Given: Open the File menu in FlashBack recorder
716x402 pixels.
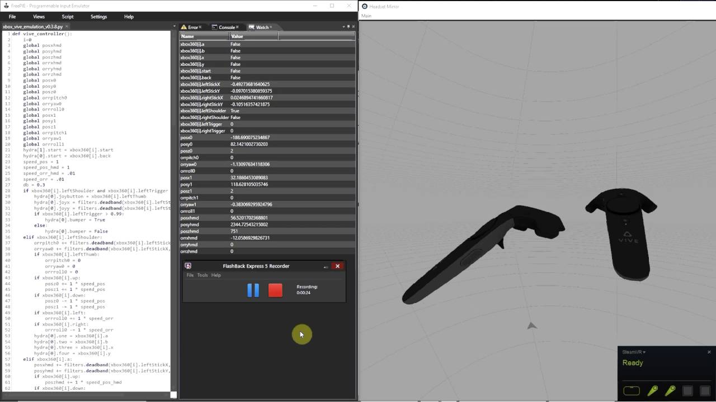Looking at the screenshot, I should (x=190, y=275).
